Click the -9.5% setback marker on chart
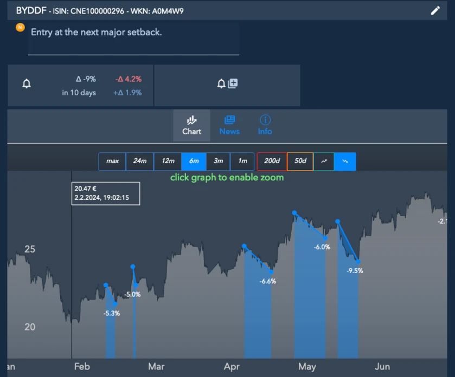The height and width of the screenshot is (377, 455). (355, 270)
